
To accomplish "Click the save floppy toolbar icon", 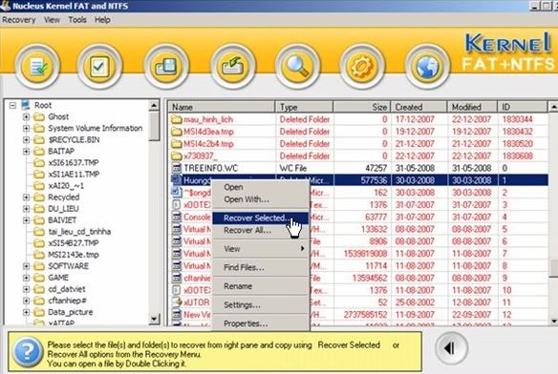I will tap(166, 67).
